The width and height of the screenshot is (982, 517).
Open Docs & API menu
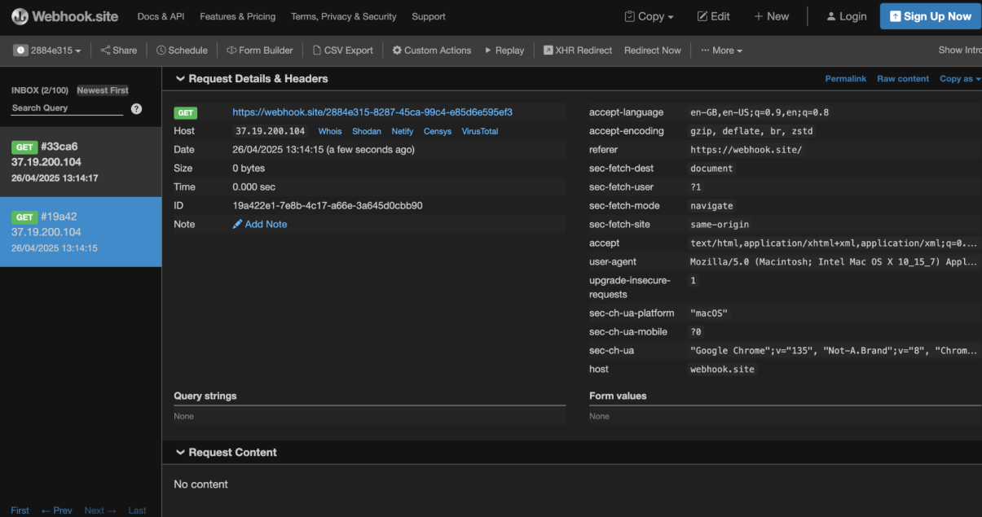[161, 16]
